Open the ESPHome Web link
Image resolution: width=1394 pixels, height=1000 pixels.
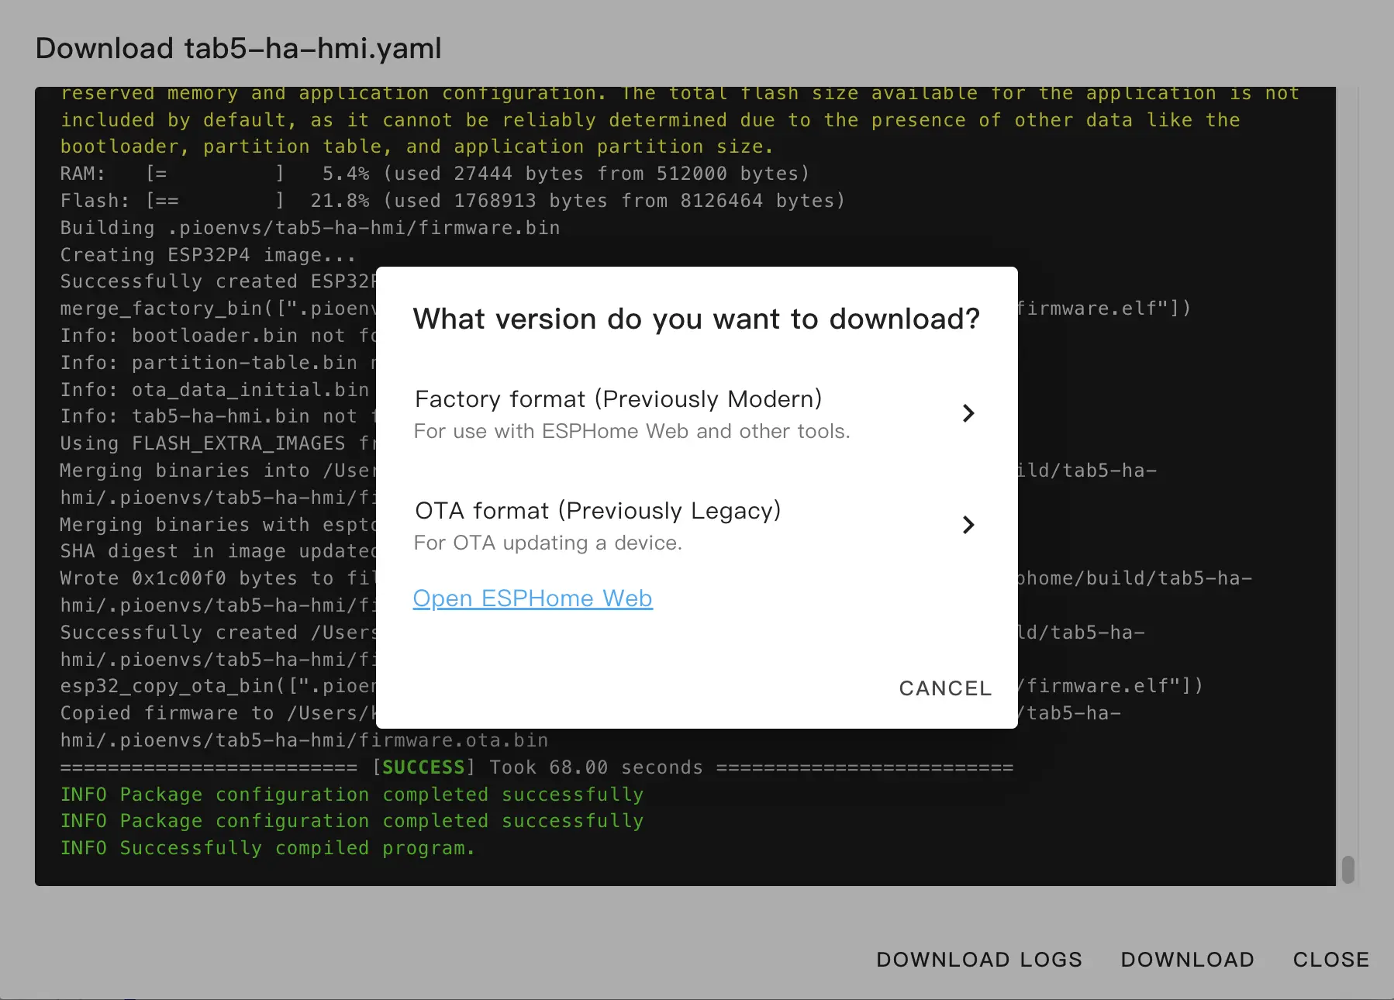pos(533,598)
